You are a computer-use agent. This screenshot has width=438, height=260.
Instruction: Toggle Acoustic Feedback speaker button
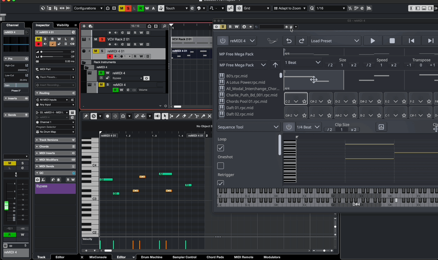tap(157, 116)
